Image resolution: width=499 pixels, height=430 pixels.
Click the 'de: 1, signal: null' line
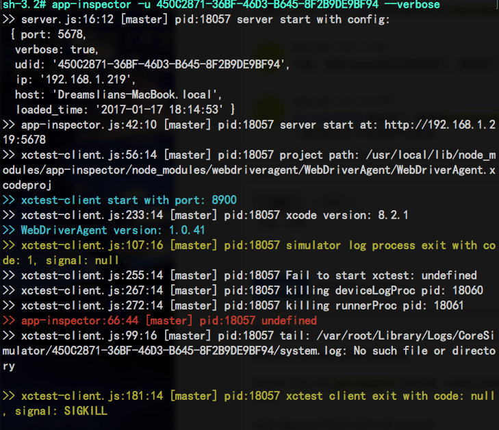click(60, 260)
